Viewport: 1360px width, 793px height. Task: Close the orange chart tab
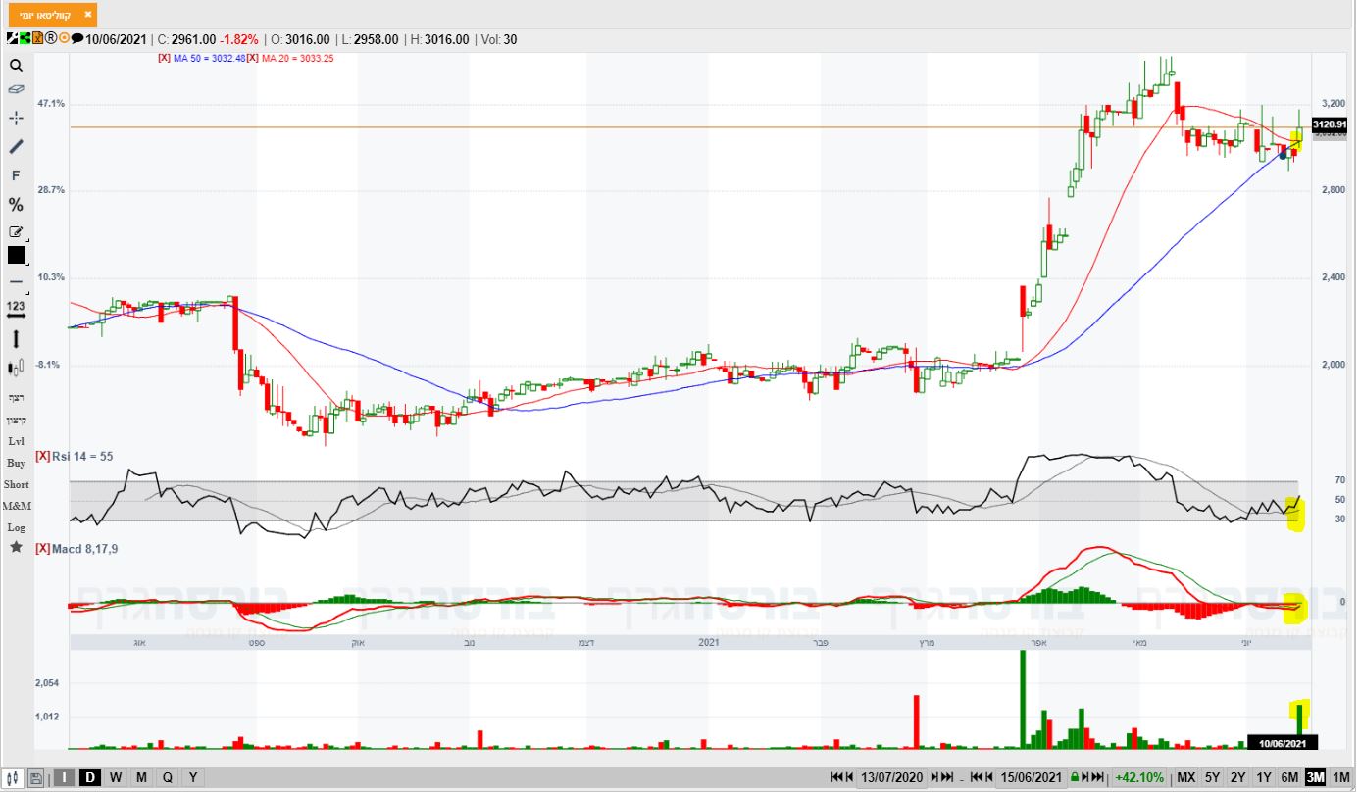point(89,15)
